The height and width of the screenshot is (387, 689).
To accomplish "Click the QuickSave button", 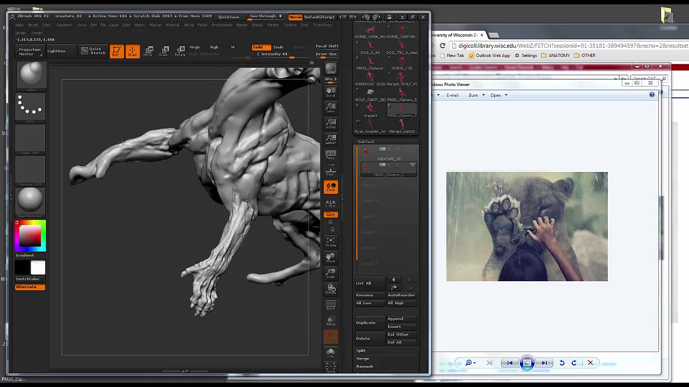I will pyautogui.click(x=229, y=17).
